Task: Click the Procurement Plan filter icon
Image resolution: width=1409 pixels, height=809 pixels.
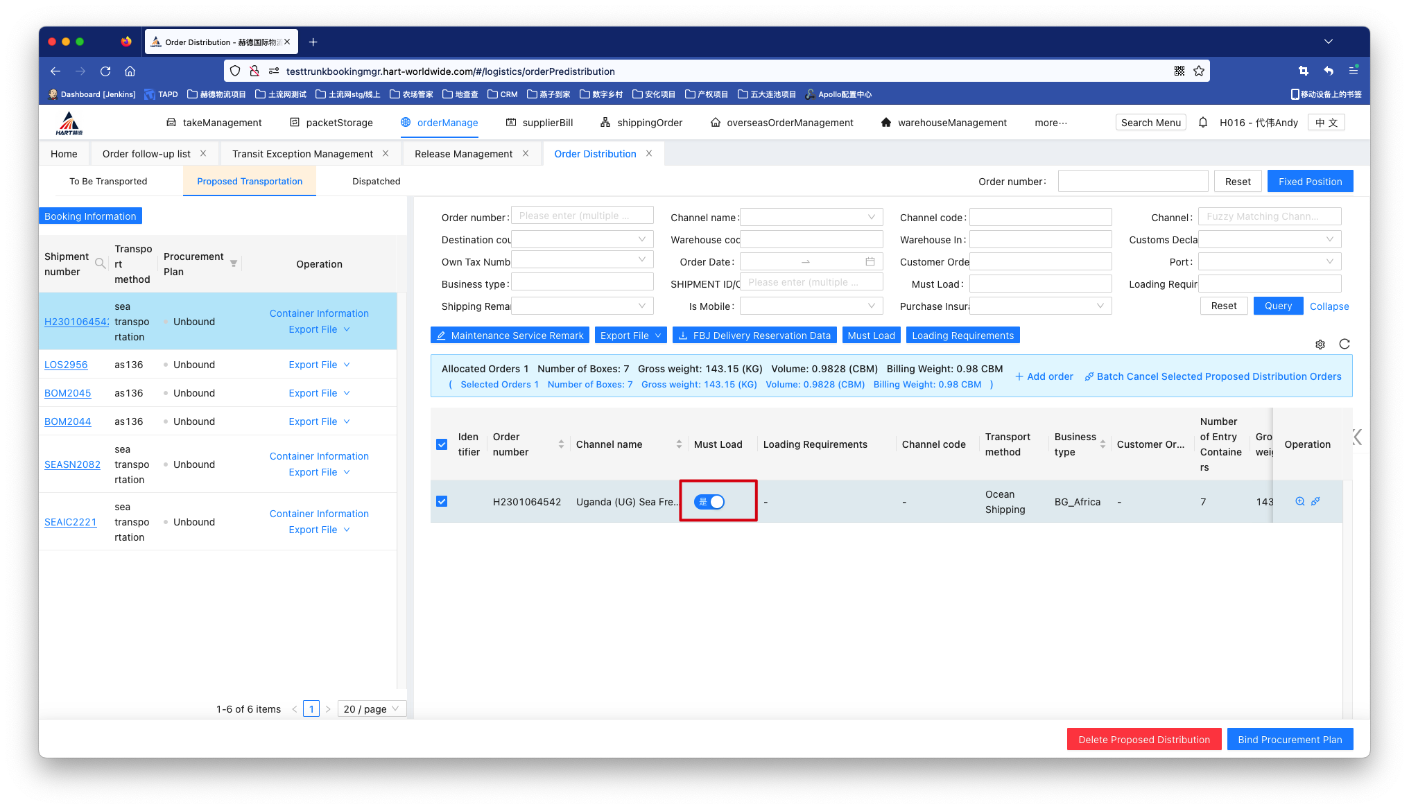Action: [x=234, y=263]
